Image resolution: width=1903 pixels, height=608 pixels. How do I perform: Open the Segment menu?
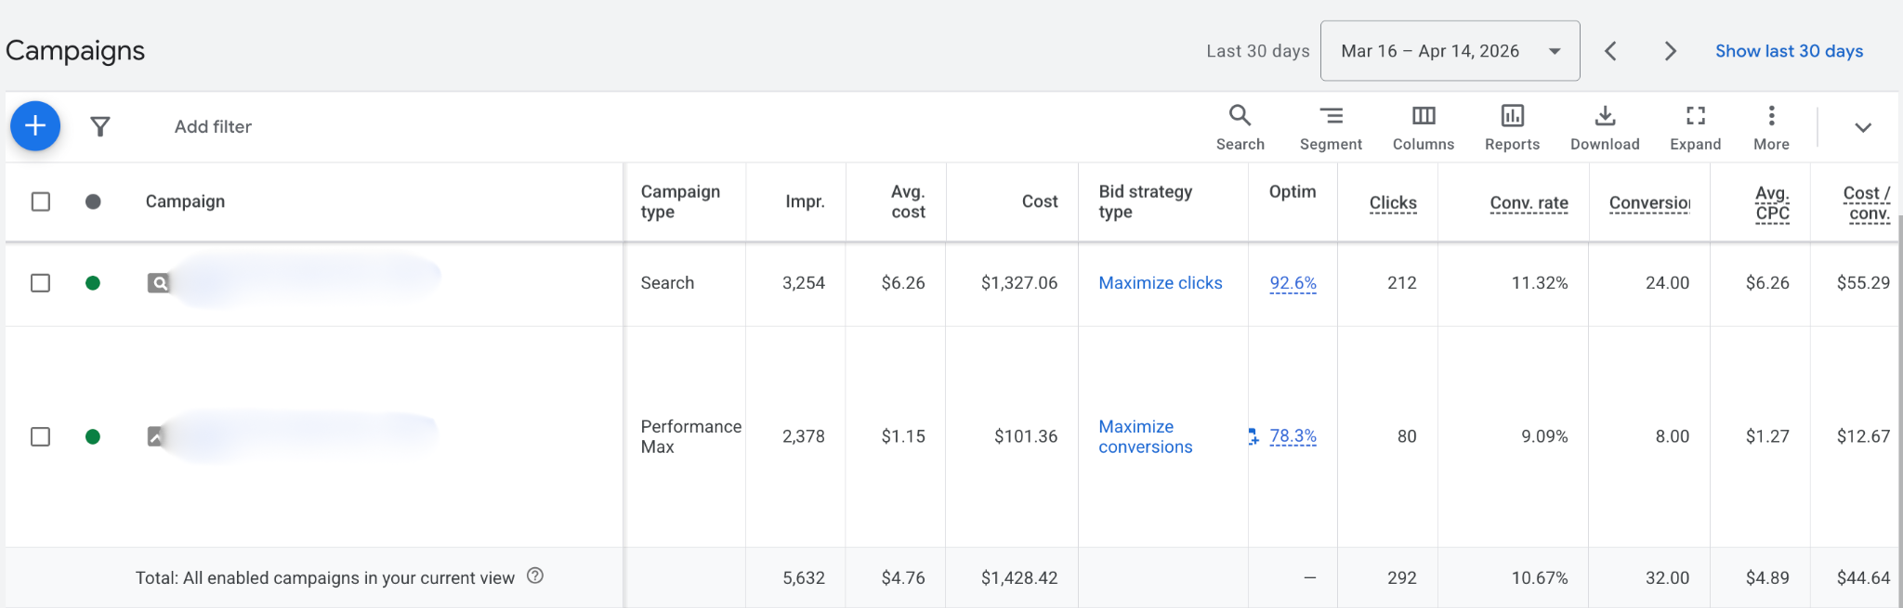click(x=1331, y=127)
